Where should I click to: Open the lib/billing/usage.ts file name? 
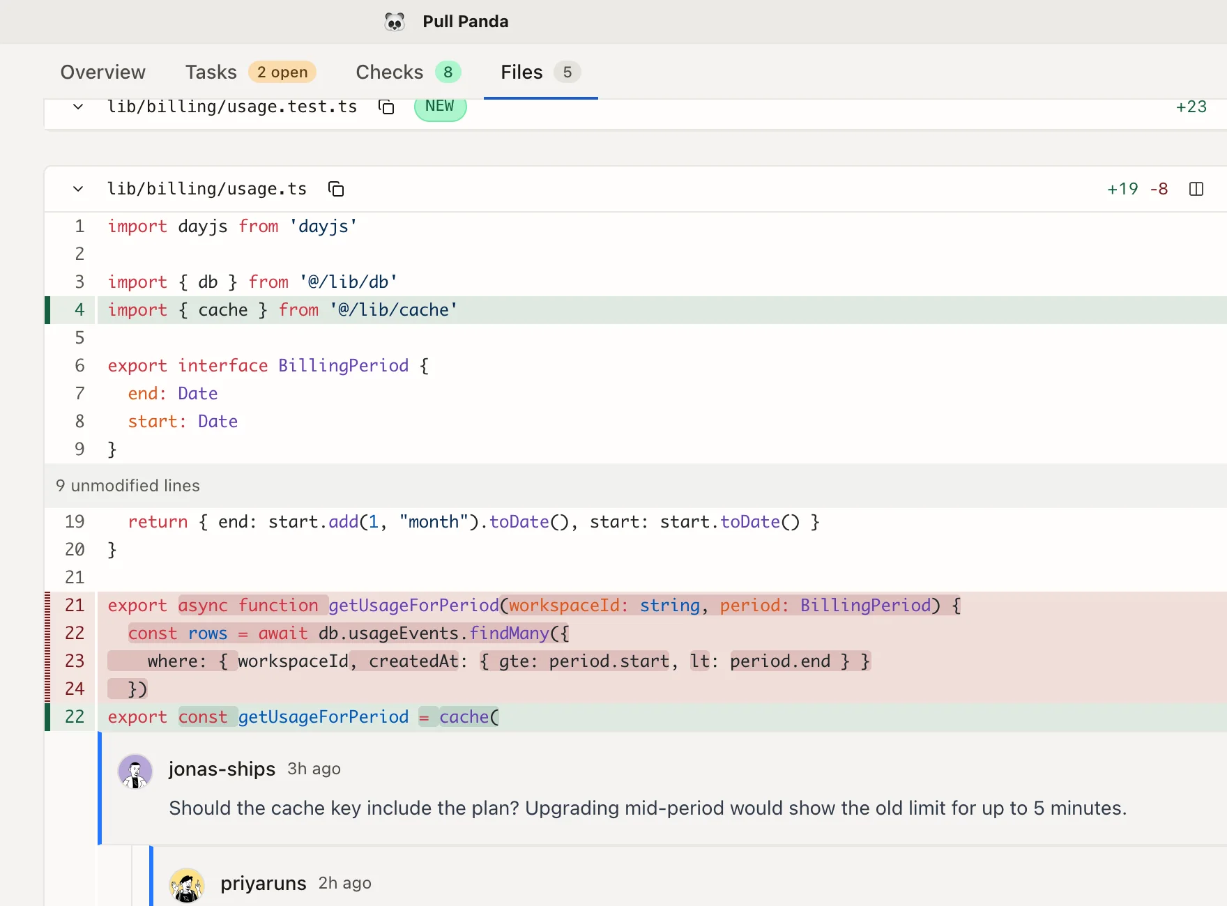pyautogui.click(x=207, y=189)
